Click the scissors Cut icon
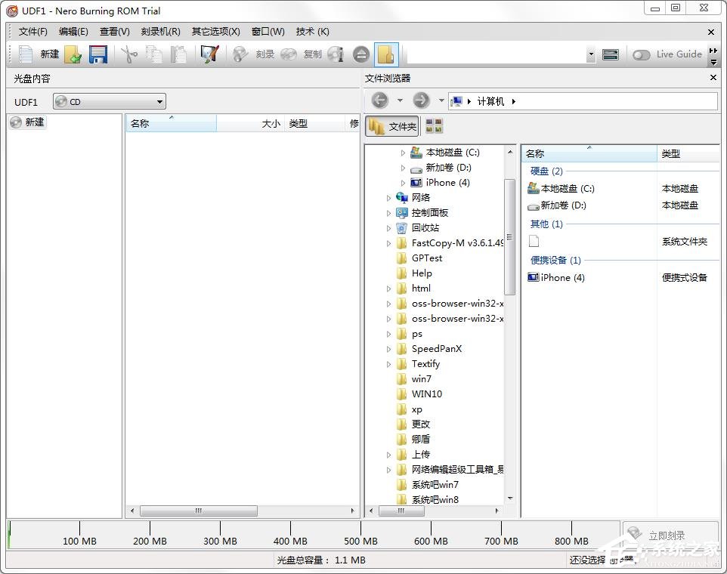 tap(129, 54)
